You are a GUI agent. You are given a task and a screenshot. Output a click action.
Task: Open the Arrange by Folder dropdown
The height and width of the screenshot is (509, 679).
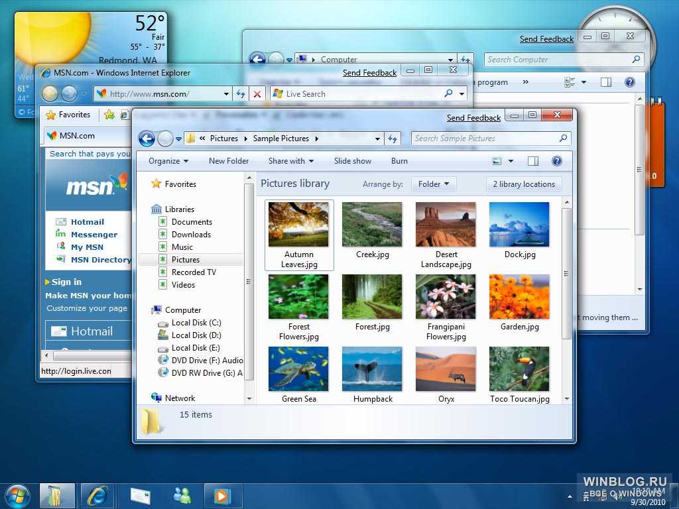tap(434, 184)
